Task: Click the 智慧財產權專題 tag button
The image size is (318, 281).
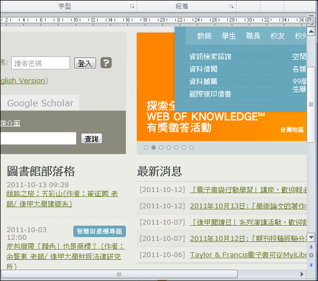Action: pyautogui.click(x=99, y=231)
